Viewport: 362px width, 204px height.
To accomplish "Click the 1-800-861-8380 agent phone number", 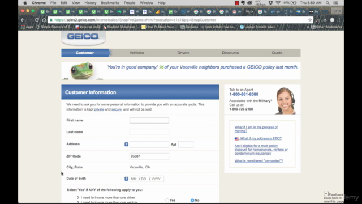I will pos(244,94).
